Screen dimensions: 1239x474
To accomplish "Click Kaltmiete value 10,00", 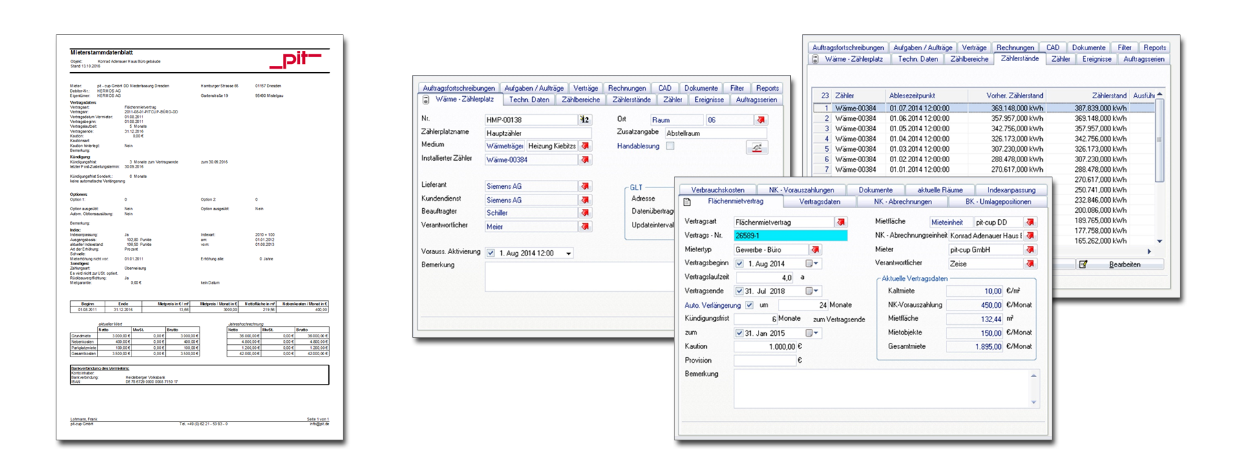I will pos(974,291).
